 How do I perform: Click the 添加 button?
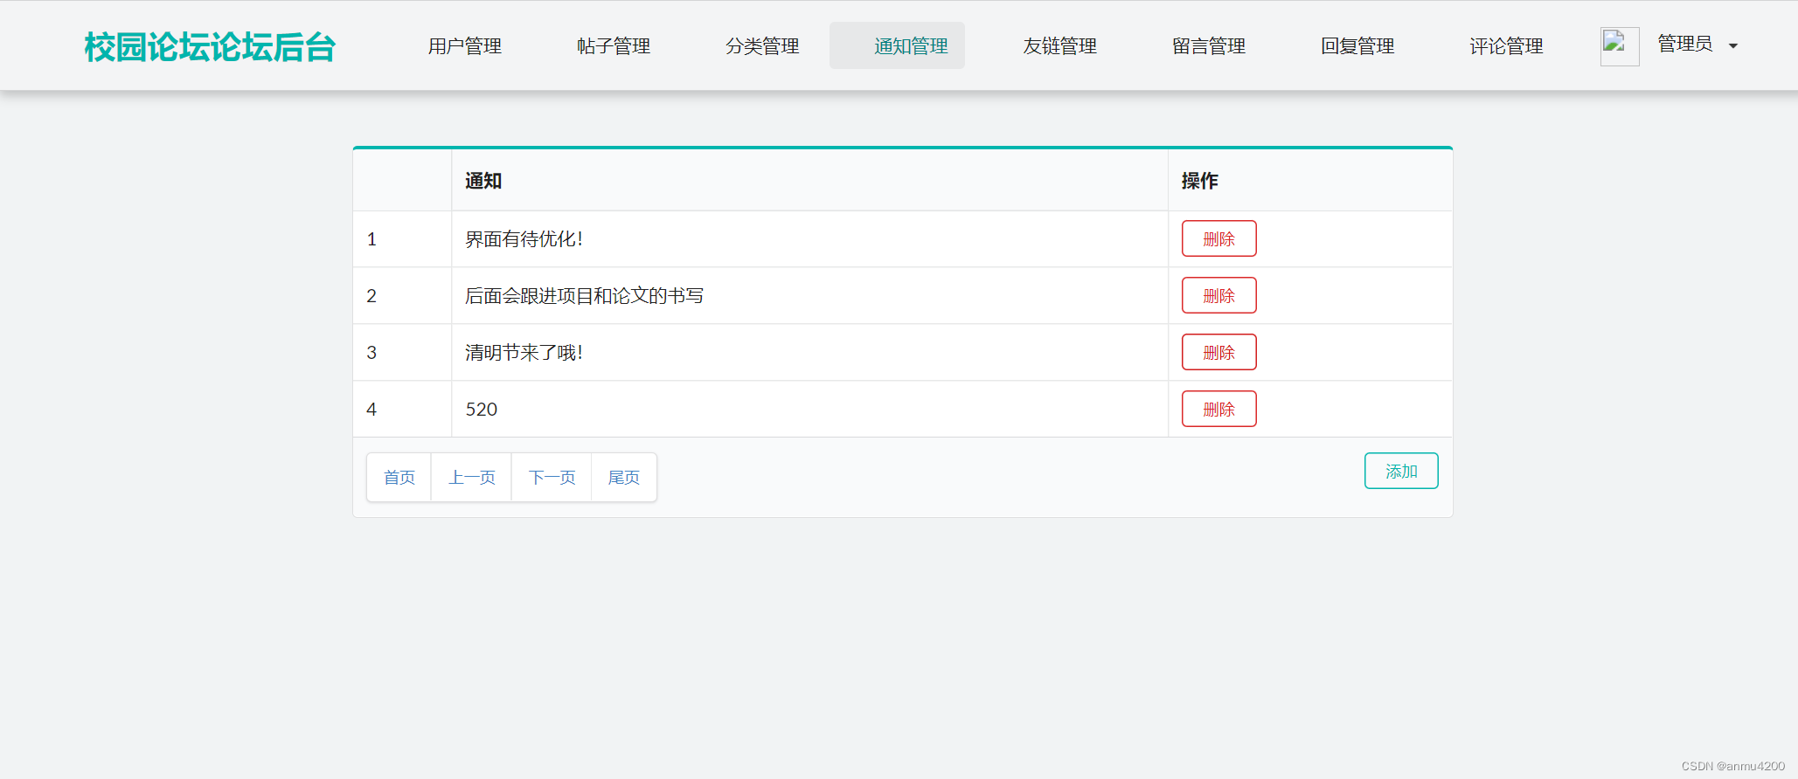pyautogui.click(x=1401, y=471)
